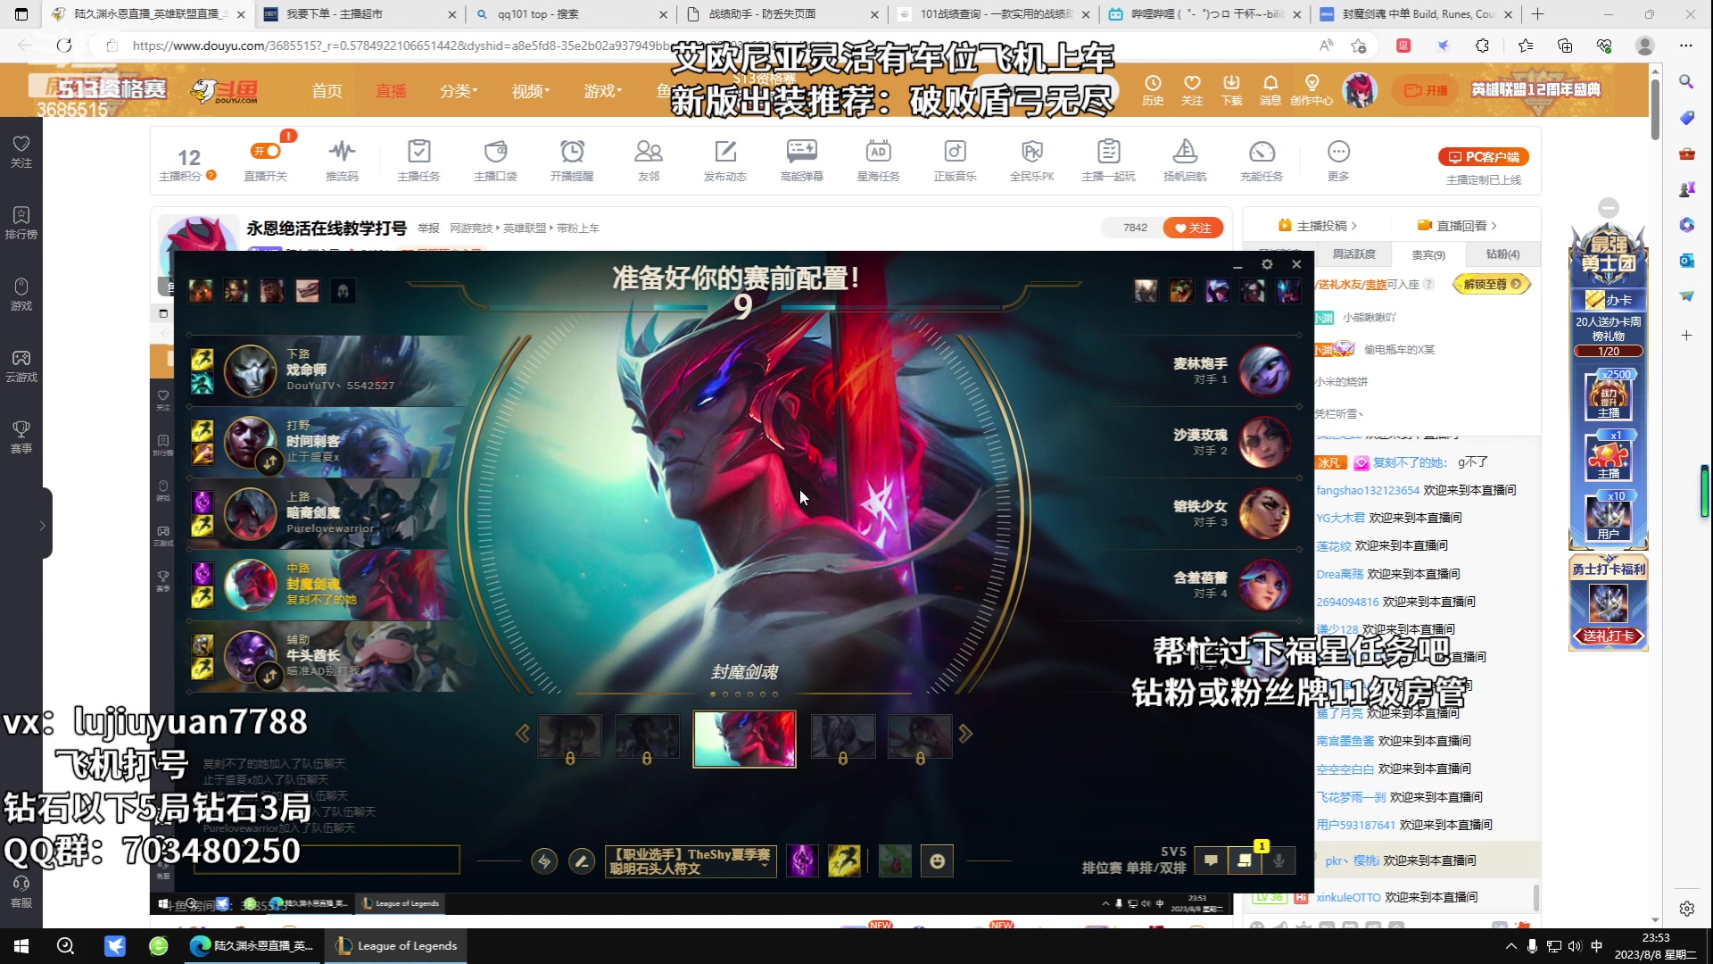The height and width of the screenshot is (964, 1713).
Task: Show next skin with right arrow
Action: click(x=965, y=734)
